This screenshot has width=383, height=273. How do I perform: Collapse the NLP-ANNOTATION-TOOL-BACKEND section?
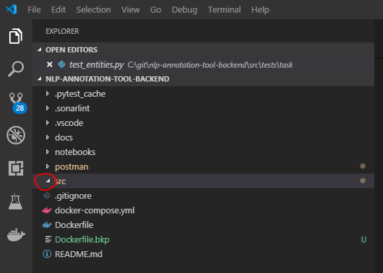click(x=39, y=79)
